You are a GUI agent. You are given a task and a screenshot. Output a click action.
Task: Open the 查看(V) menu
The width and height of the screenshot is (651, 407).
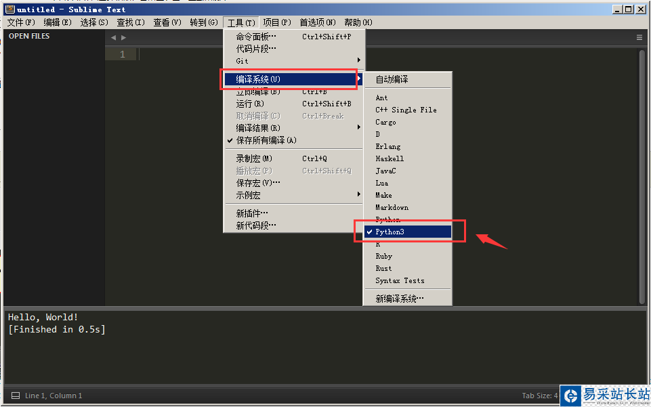pos(167,22)
